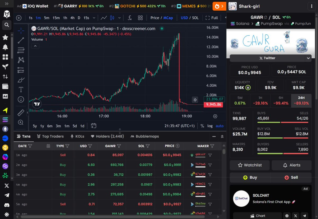This screenshot has height=219, width=318.
Task: Select the 5m chart interval
Action: point(47,18)
